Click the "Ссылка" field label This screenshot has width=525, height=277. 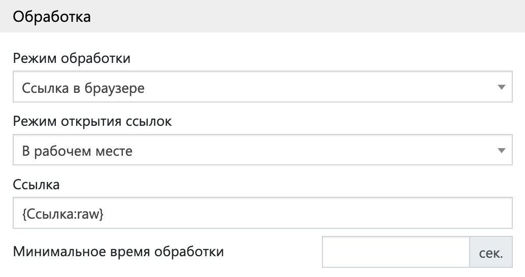[37, 185]
